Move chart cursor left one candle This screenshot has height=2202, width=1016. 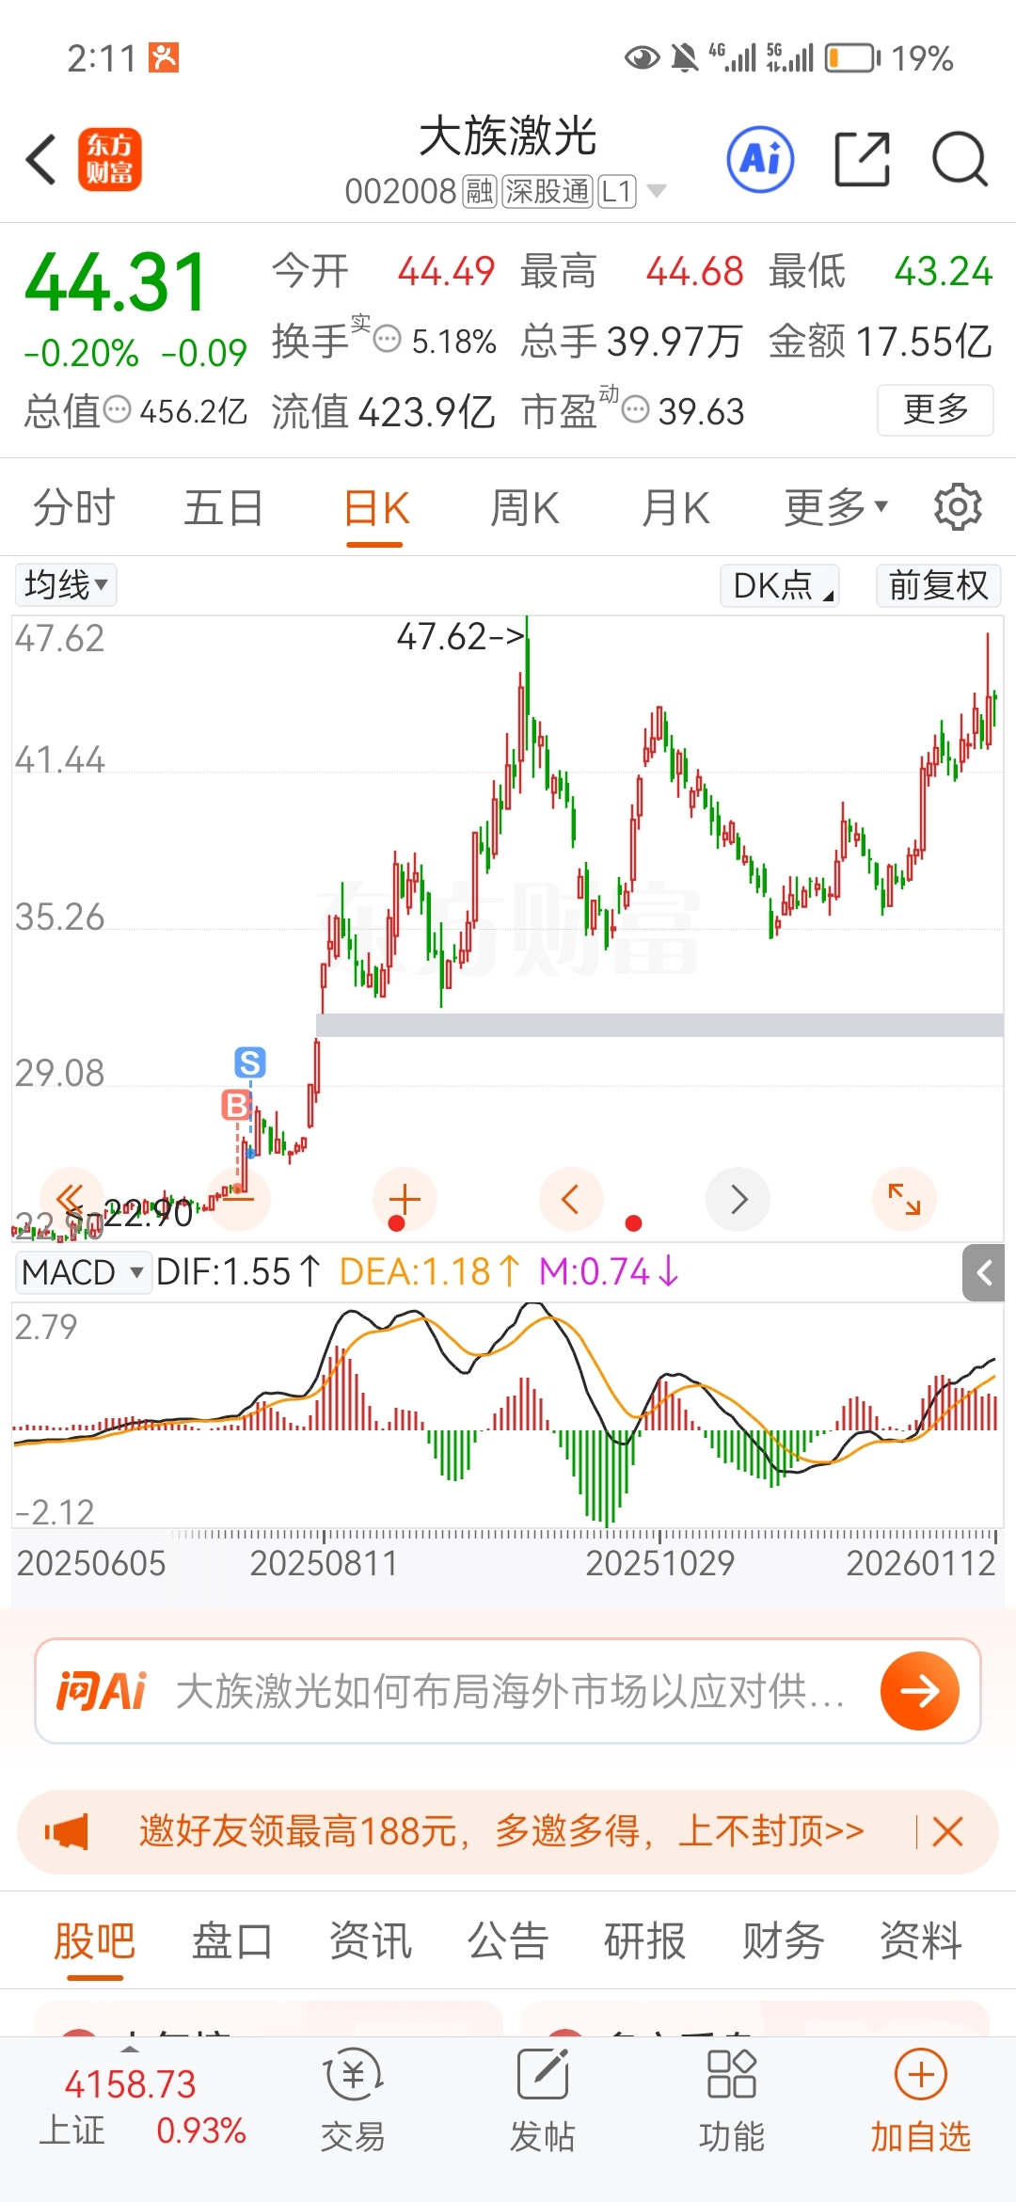571,1200
